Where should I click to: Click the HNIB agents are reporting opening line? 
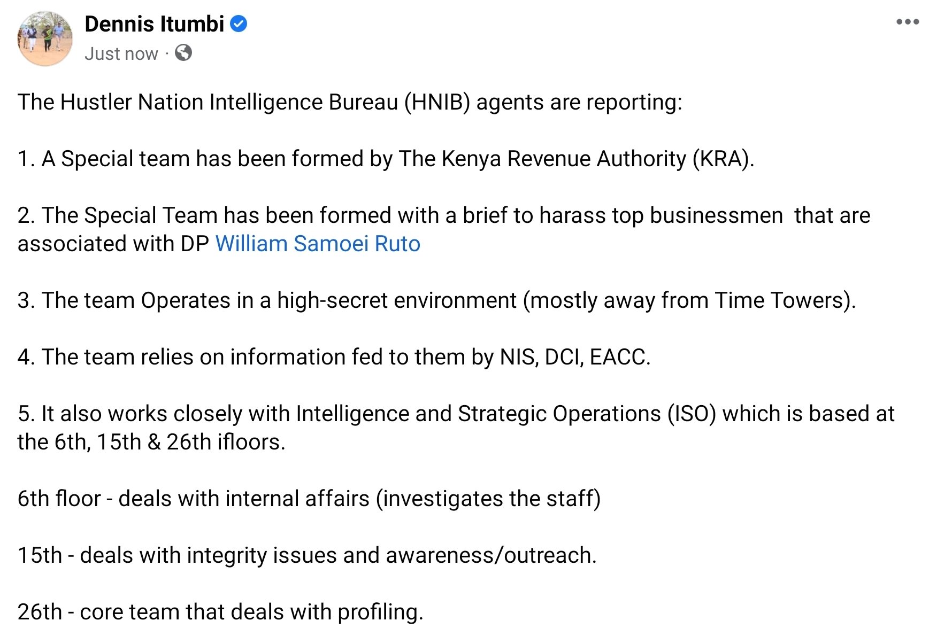(350, 102)
